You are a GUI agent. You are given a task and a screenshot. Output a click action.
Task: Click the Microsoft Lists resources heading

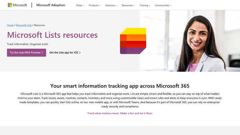[x=52, y=35]
